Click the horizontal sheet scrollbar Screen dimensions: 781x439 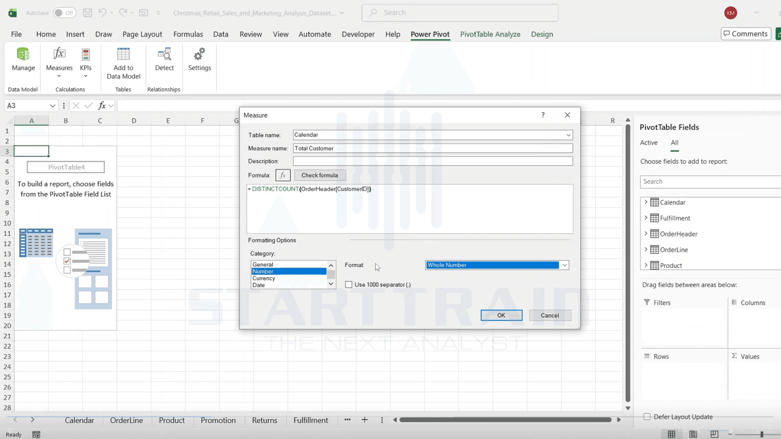tap(505, 420)
